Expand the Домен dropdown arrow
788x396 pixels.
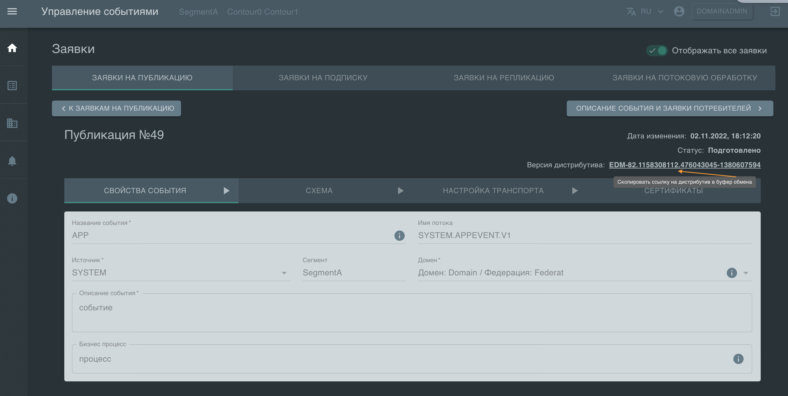746,273
